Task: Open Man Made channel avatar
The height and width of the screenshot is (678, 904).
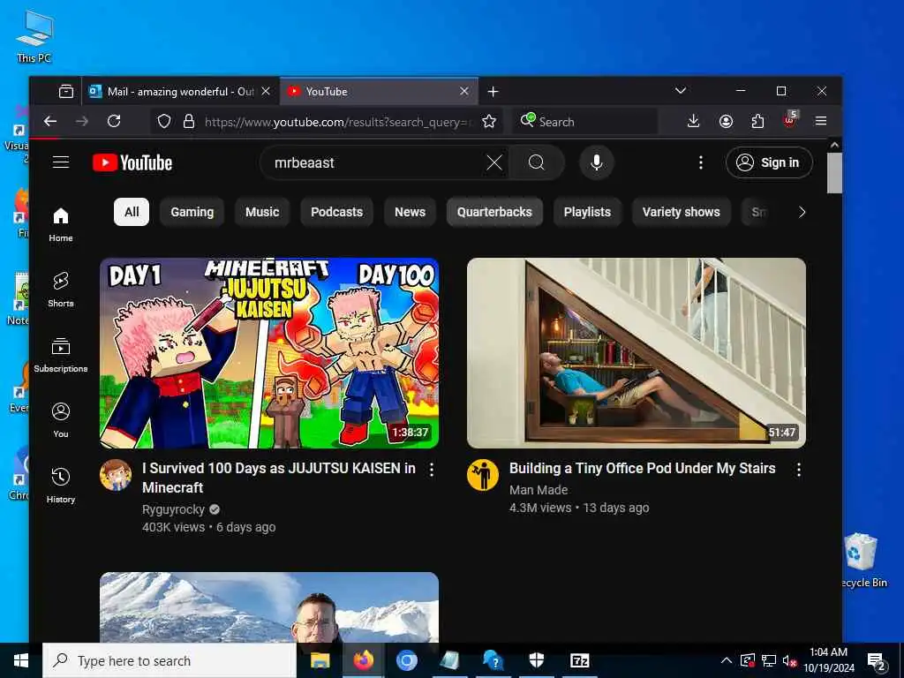Action: pos(483,476)
